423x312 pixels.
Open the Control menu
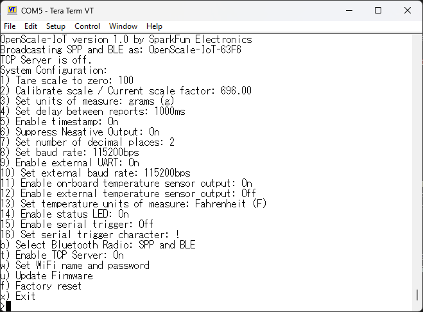coord(87,26)
